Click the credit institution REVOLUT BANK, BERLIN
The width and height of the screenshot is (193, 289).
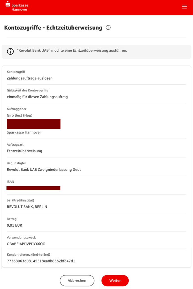click(x=27, y=207)
